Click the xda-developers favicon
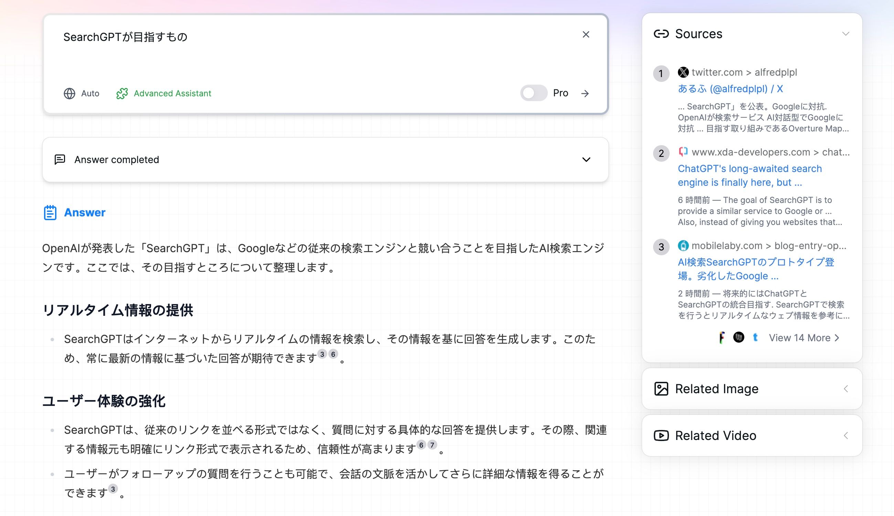Viewport: 894px width, 516px height. 683,152
